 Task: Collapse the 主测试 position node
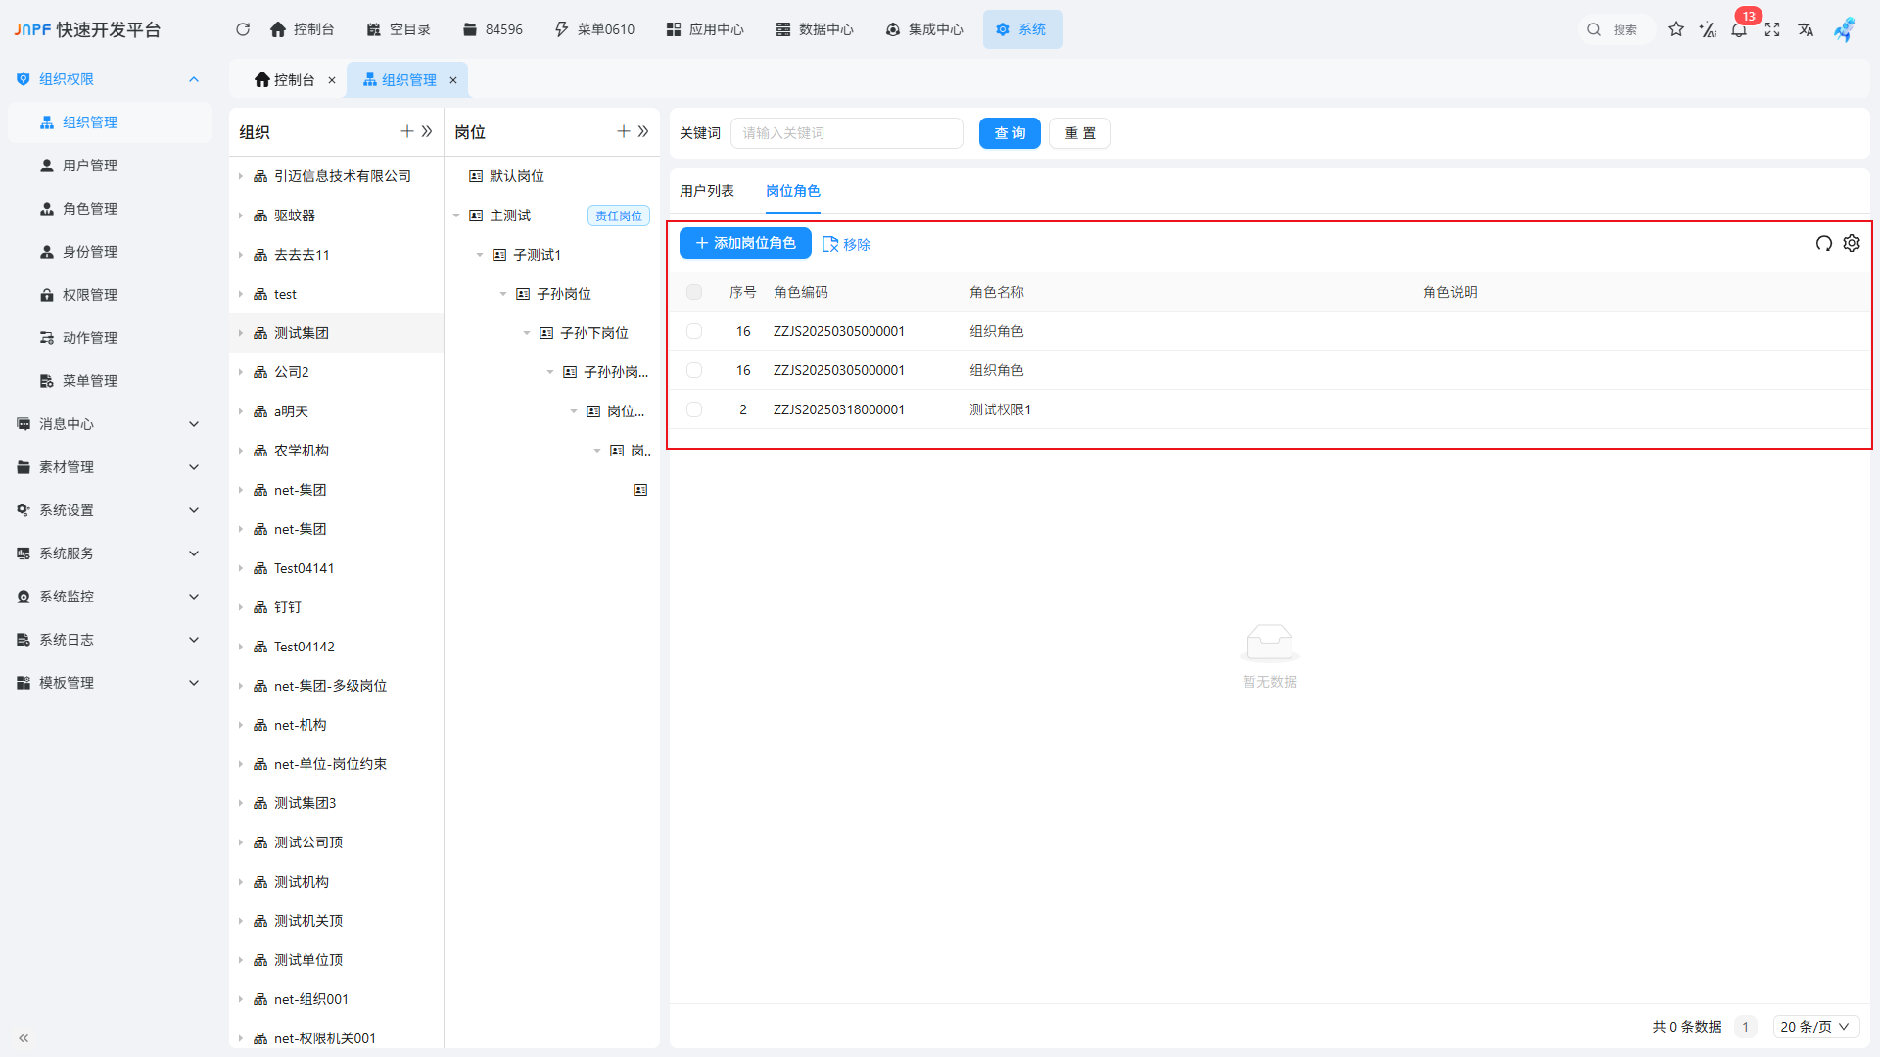coord(456,216)
